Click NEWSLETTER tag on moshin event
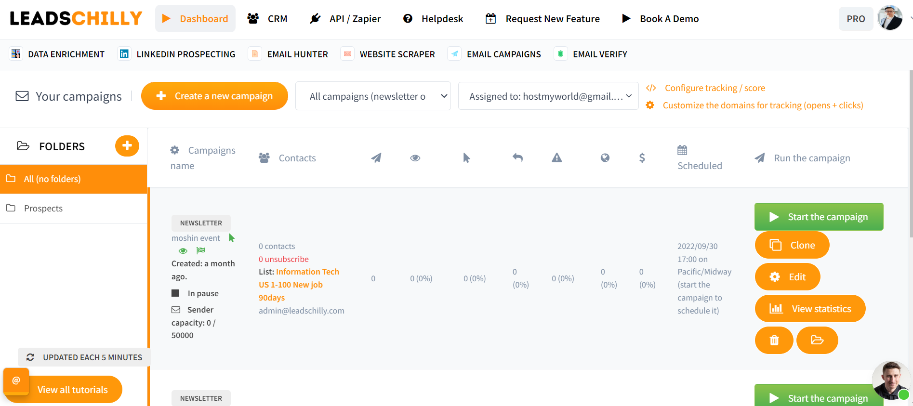This screenshot has height=406, width=913. click(201, 223)
